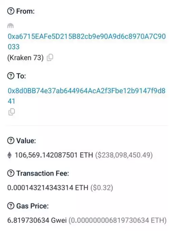Click the help icon beside From
The image size is (177, 231).
(x=11, y=11)
